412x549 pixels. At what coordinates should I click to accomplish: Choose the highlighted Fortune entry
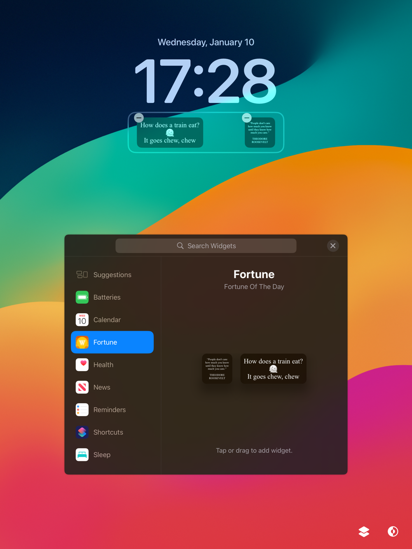coord(112,342)
